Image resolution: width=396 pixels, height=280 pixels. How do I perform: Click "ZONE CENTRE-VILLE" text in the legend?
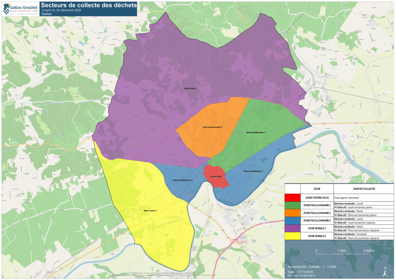point(317,198)
